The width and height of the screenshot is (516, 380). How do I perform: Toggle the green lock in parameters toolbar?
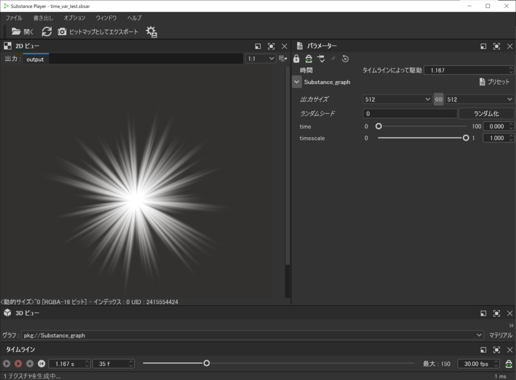308,59
